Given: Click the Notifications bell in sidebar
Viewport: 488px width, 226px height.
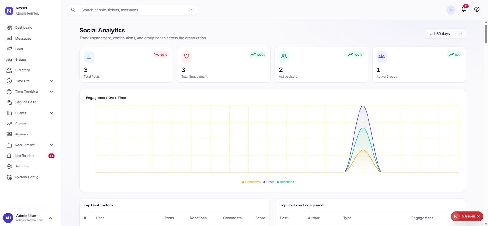Looking at the screenshot, I should pyautogui.click(x=9, y=156).
